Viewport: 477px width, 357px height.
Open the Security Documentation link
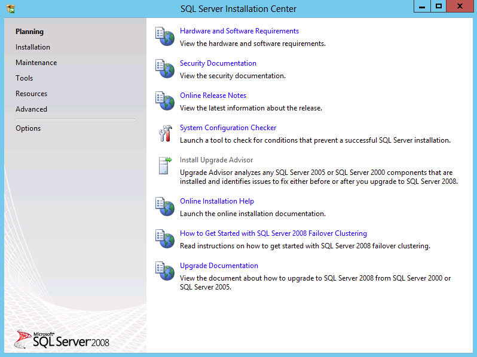[x=218, y=63]
